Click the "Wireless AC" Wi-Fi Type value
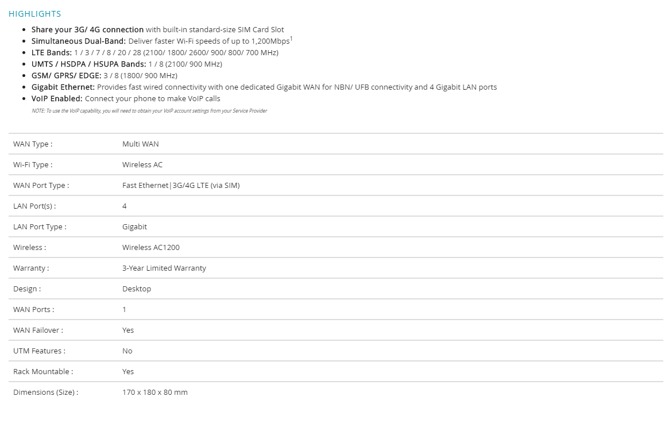The width and height of the screenshot is (665, 423). 142,165
